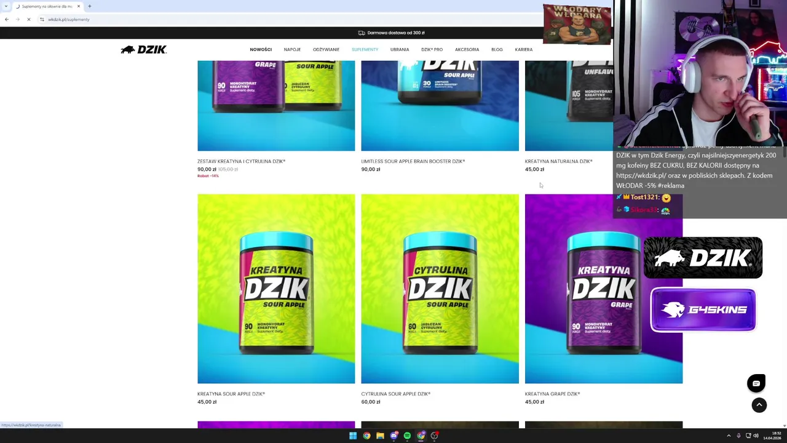Image resolution: width=787 pixels, height=443 pixels.
Task: Click the crossed-out 105,00 zł price
Action: pos(228,169)
